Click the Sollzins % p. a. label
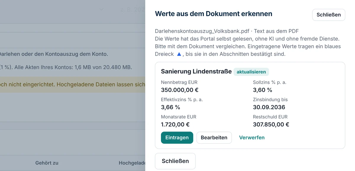Screen dimensions: 355x171 click(x=270, y=82)
